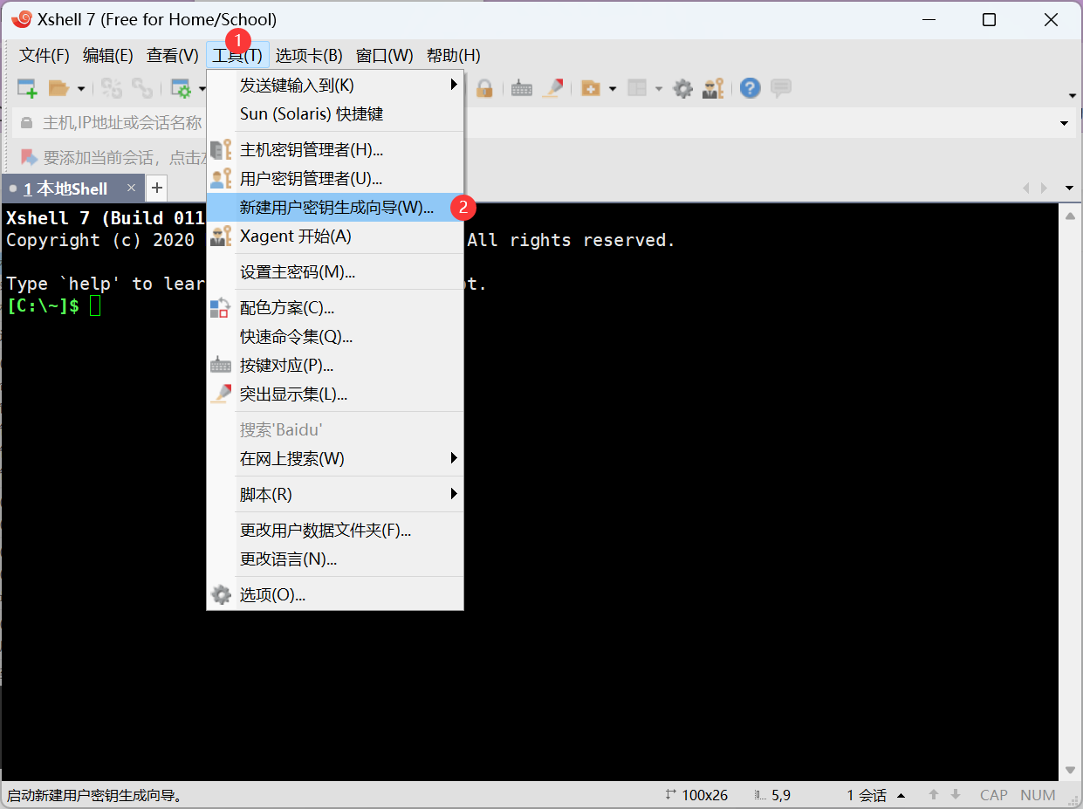Choose 选项(O) menu item

335,594
